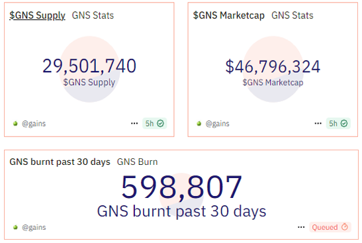The width and height of the screenshot is (362, 243).
Task: Click the GNS burnt past 30 days caption
Action: [182, 211]
